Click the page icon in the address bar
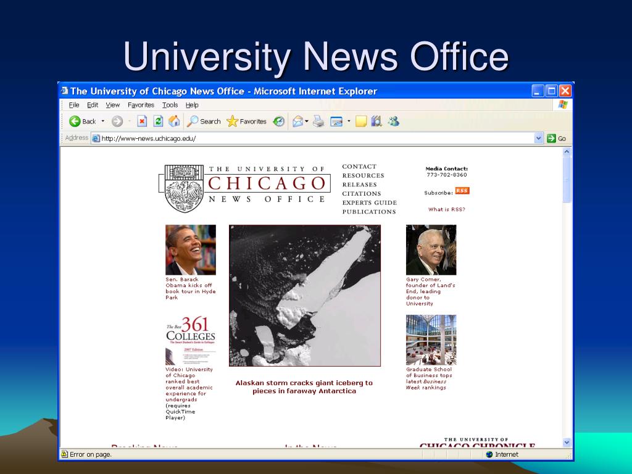The image size is (632, 474). [96, 138]
